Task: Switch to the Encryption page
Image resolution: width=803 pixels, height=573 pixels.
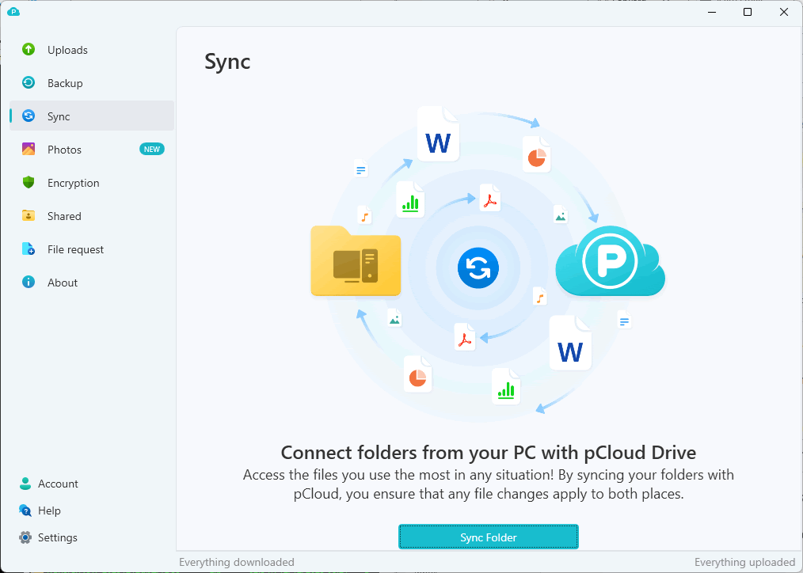Action: (x=73, y=183)
